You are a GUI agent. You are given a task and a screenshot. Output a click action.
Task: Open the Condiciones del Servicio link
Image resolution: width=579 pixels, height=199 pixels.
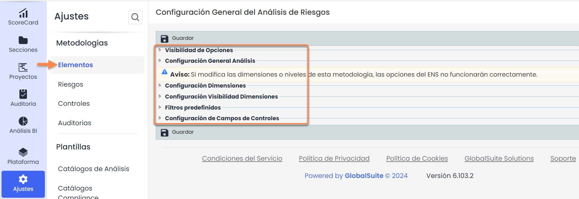242,159
